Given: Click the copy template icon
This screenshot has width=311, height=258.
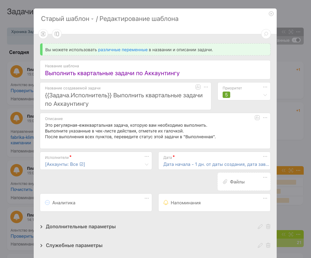Looking at the screenshot, I should [57, 34].
